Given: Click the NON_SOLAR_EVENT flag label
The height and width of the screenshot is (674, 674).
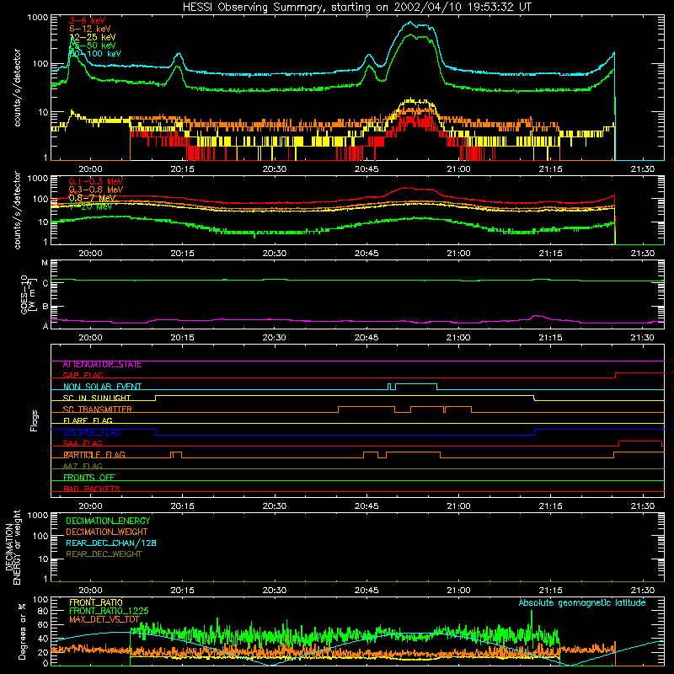Looking at the screenshot, I should [102, 387].
